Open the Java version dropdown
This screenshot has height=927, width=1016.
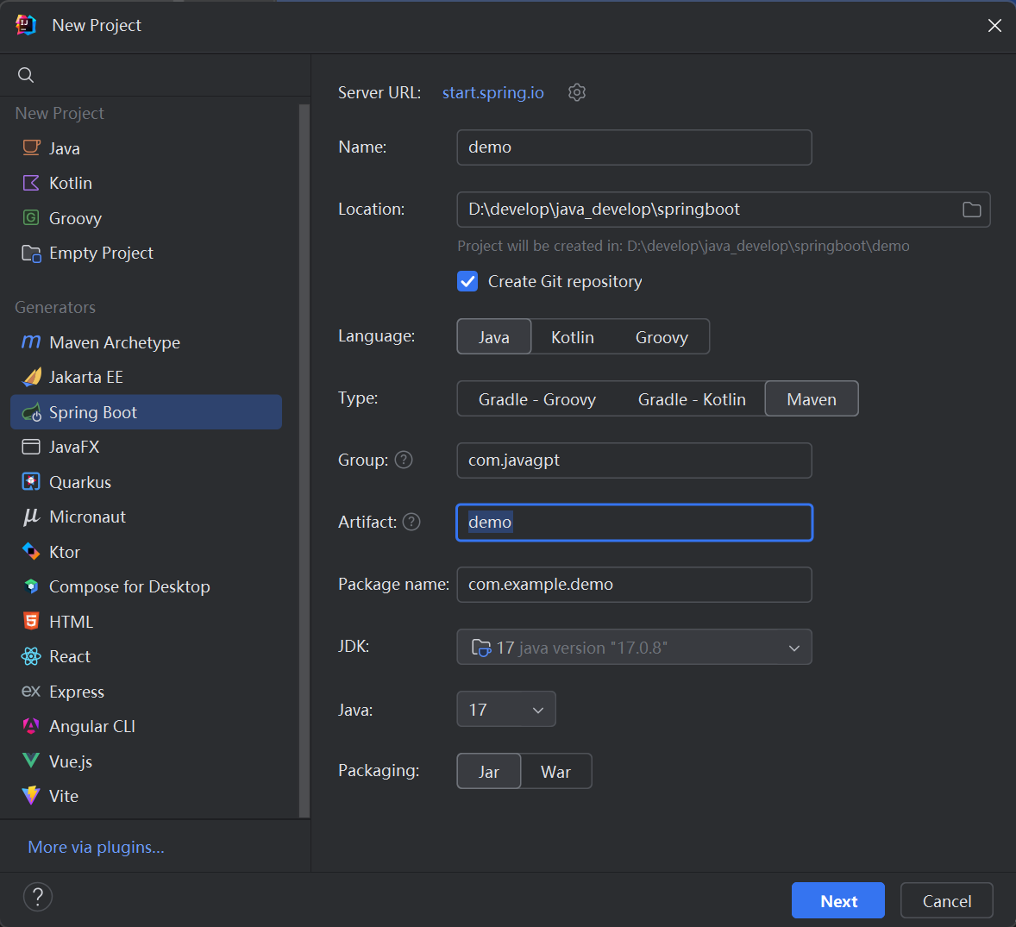(x=505, y=709)
